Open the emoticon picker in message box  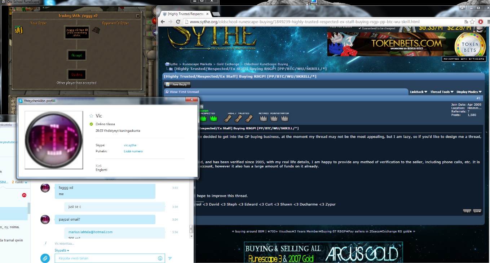coord(160,258)
